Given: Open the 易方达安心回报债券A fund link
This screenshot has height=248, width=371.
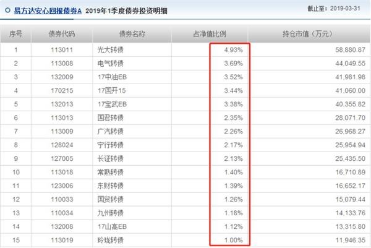Looking at the screenshot, I should click(48, 11).
